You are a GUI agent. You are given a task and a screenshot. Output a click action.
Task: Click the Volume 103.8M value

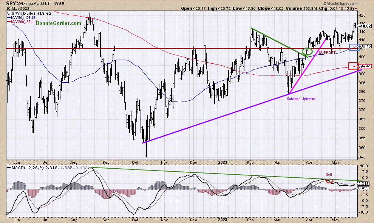coord(301,8)
